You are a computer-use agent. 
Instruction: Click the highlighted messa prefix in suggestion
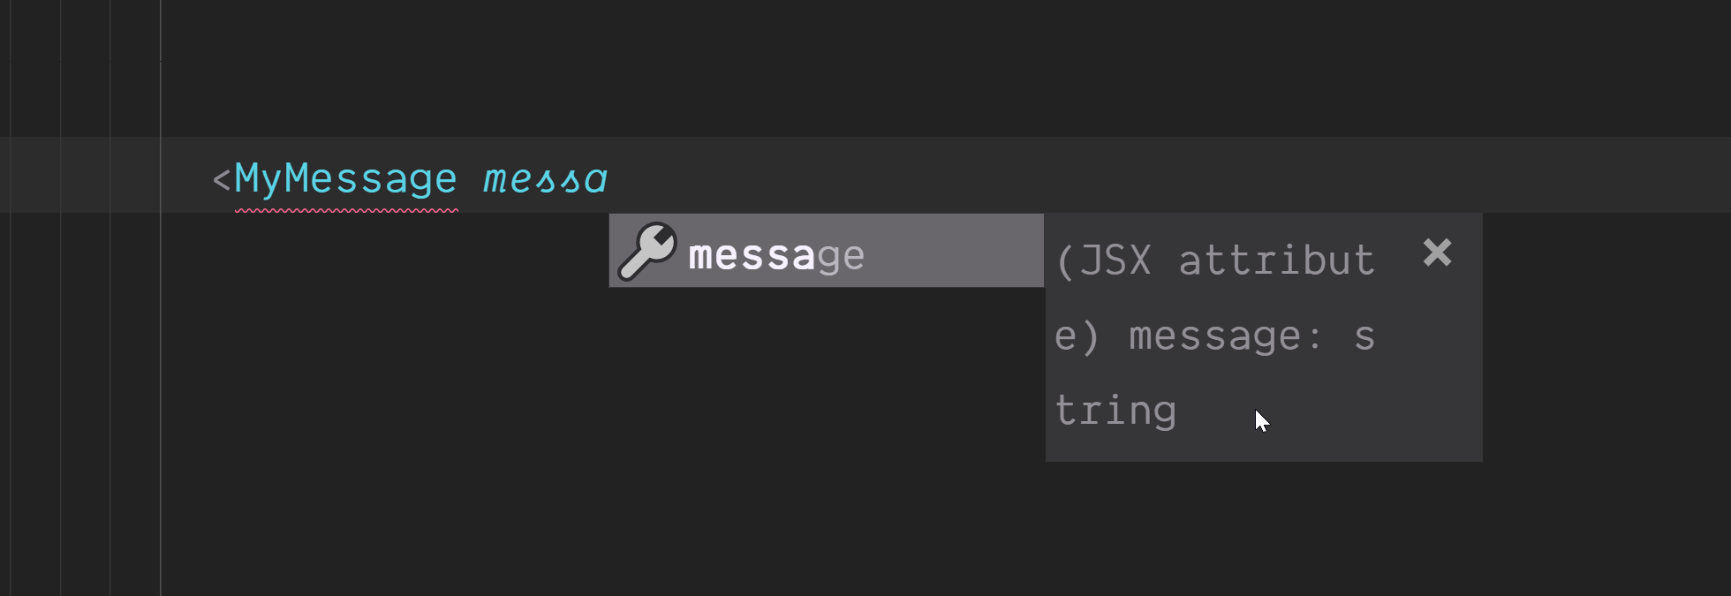751,254
